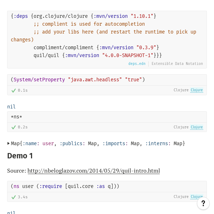Click the green checkmark under the ns user cell

click(x=14, y=197)
